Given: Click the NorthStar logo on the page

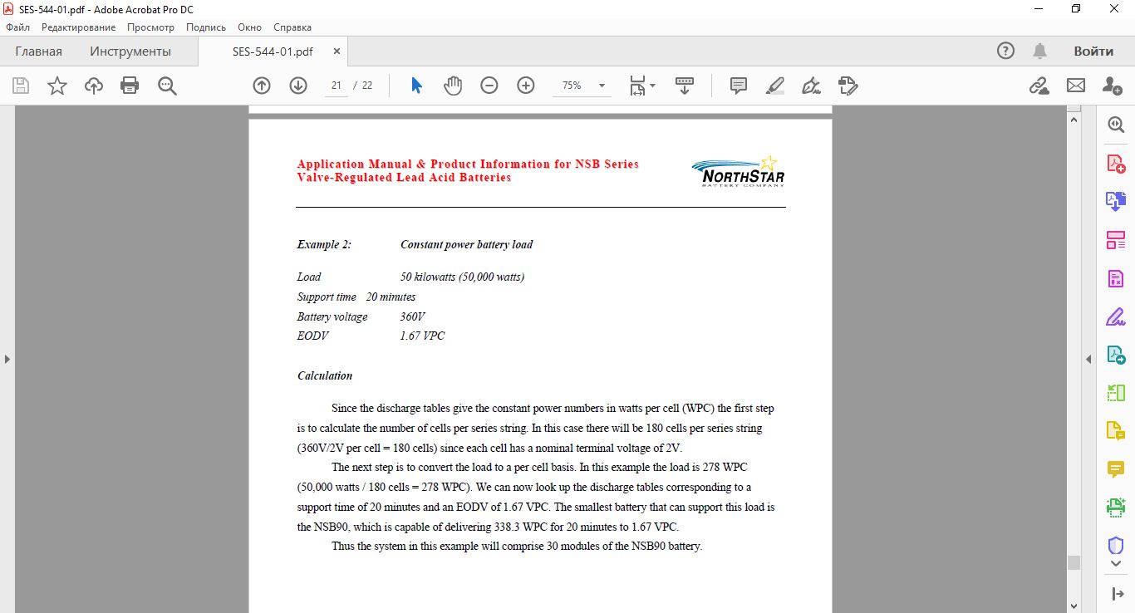Looking at the screenshot, I should (739, 171).
